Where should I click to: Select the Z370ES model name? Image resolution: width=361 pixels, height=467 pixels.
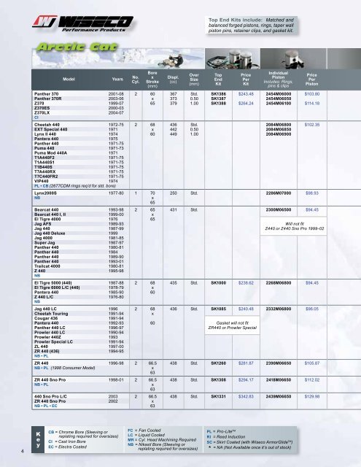tap(42, 108)
